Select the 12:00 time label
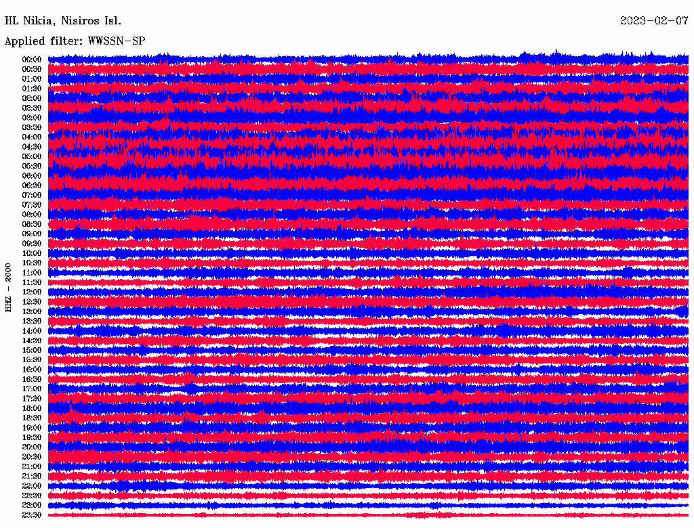694x528 pixels. [32, 292]
